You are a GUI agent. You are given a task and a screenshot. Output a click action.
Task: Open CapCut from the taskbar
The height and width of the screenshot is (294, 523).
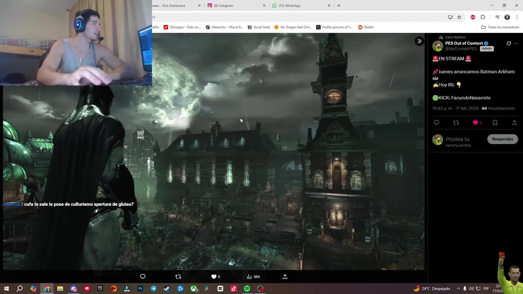coord(220,289)
